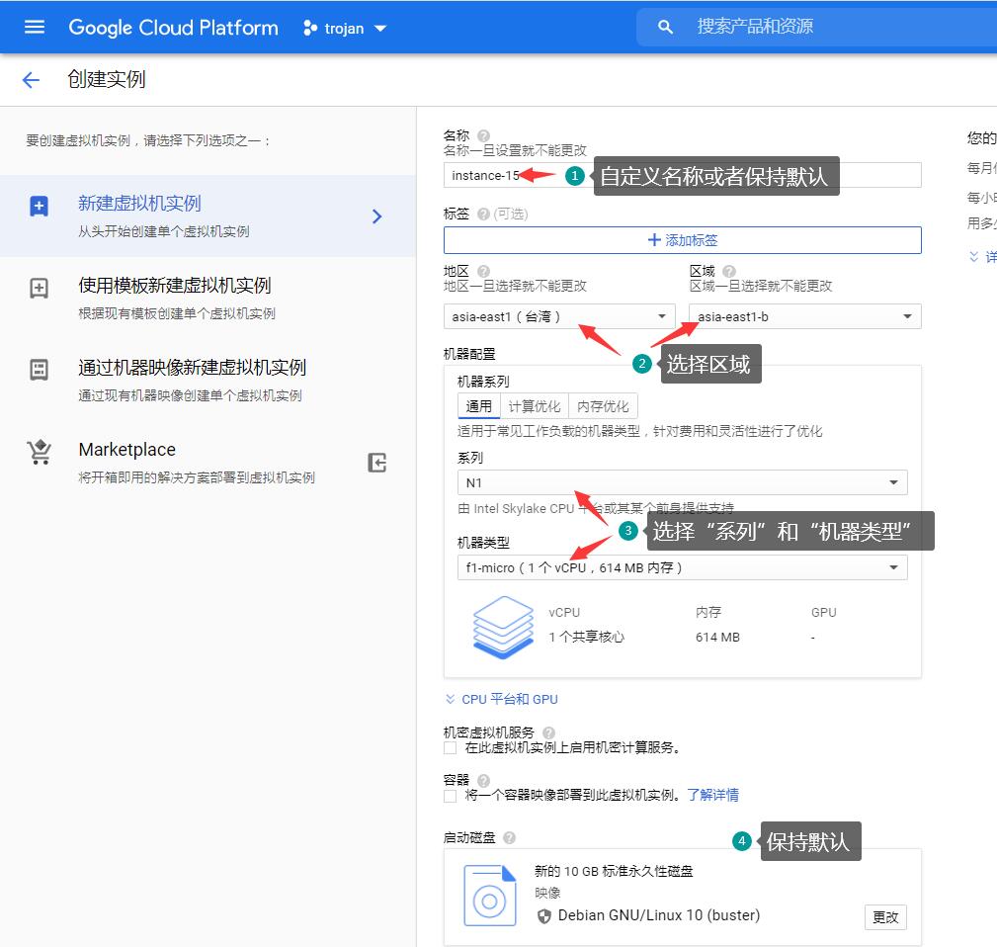997x947 pixels.
Task: Open help for the 容器 section
Action: pyautogui.click(x=483, y=780)
